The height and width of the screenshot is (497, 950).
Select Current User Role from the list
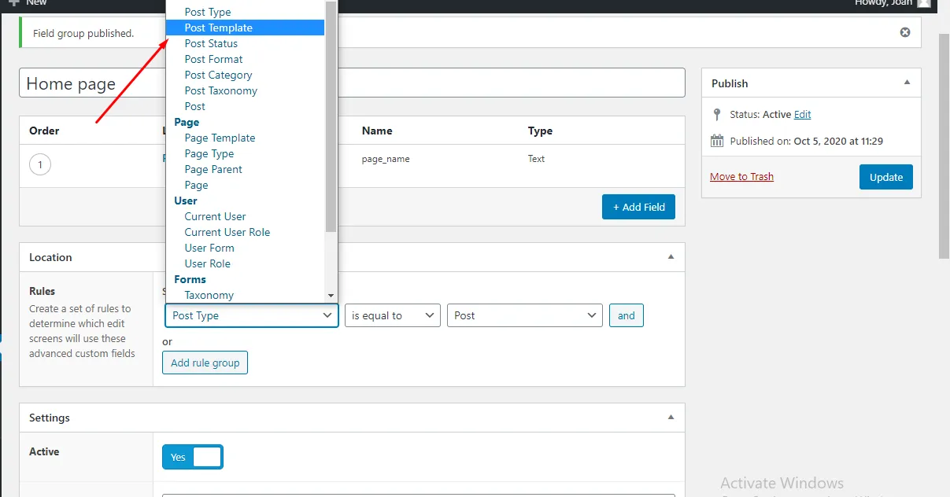coord(227,232)
